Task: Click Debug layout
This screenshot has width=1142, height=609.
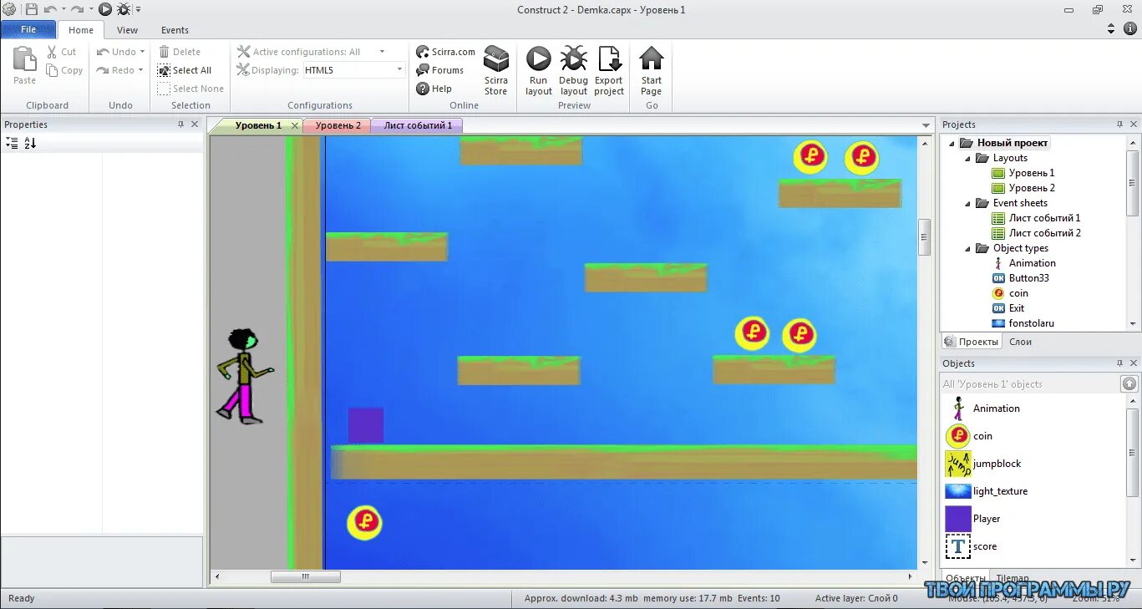Action: pos(574,71)
